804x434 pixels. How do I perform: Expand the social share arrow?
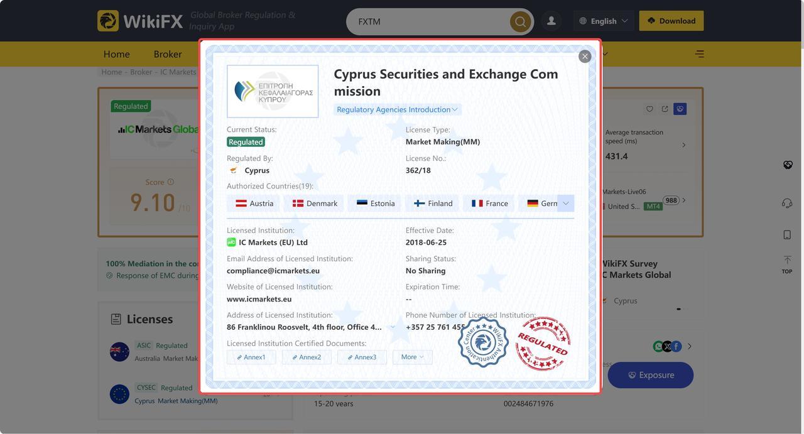pos(690,346)
